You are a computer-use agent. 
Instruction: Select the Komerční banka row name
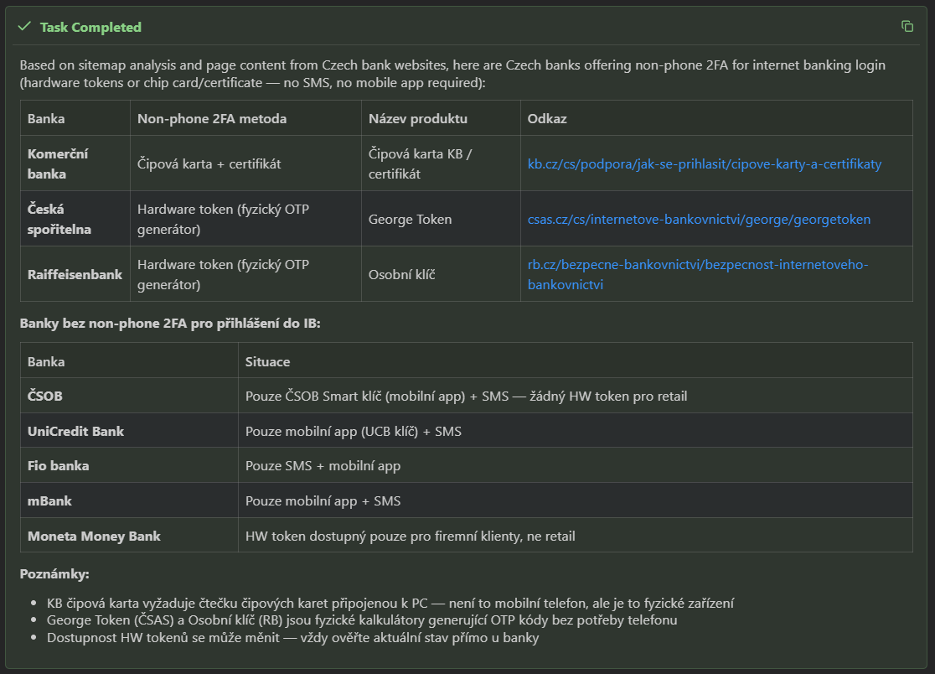click(58, 164)
